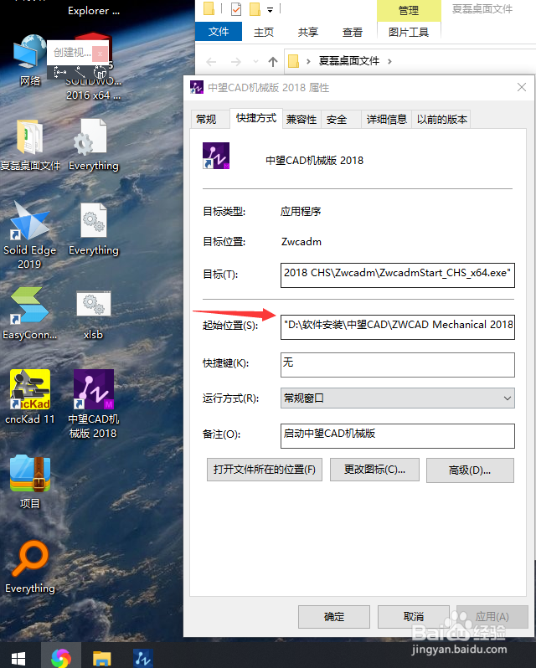
Task: Switch to the 图片工具 ribbon tab
Action: pos(409,32)
